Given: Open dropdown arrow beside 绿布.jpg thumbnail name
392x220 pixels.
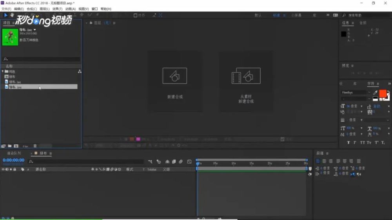Looking at the screenshot, I should (35, 30).
